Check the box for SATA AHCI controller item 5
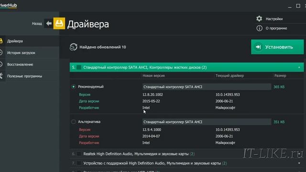Viewport: 306px width, 172px height. click(x=79, y=67)
